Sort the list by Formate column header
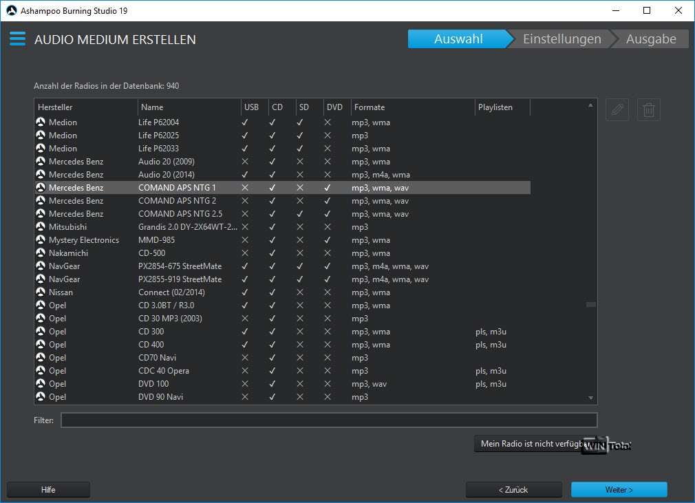The image size is (695, 503). click(x=413, y=107)
